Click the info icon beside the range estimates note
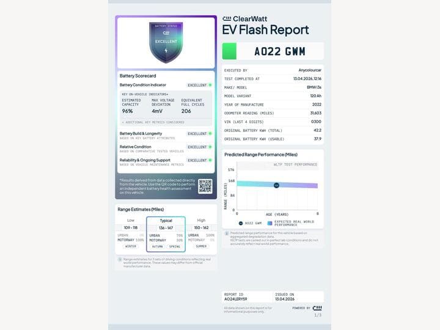The image size is (440, 330). pyautogui.click(x=120, y=259)
